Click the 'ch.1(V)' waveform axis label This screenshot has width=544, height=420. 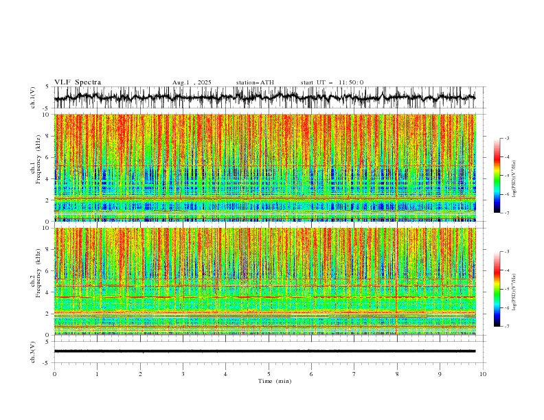tap(33, 97)
